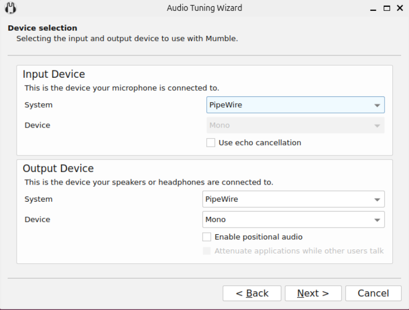Cancel the Audio Tuning Wizard
This screenshot has height=310, width=409.
(373, 293)
